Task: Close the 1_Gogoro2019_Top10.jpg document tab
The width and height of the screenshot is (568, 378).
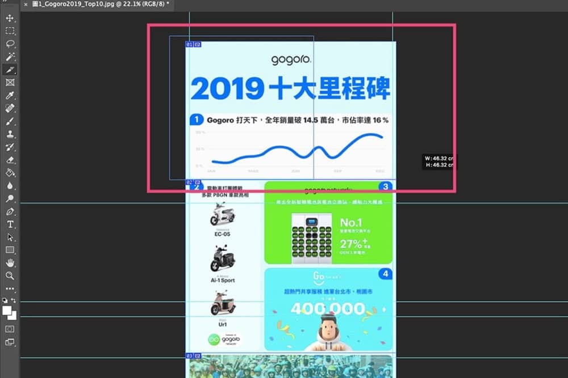Action: [x=26, y=5]
